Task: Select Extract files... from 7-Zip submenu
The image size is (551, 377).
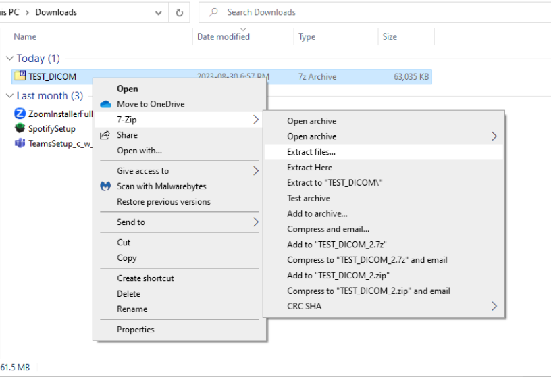Action: tap(311, 152)
